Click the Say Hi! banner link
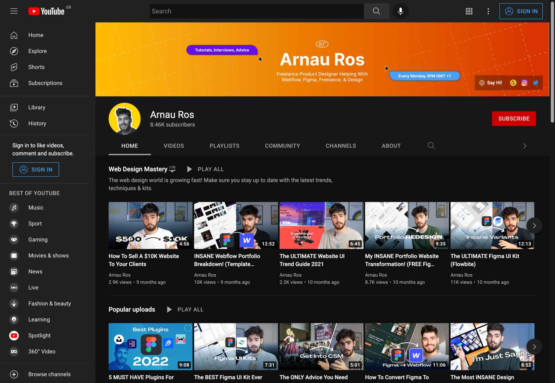Viewport: 555px width, 383px height. [x=491, y=83]
